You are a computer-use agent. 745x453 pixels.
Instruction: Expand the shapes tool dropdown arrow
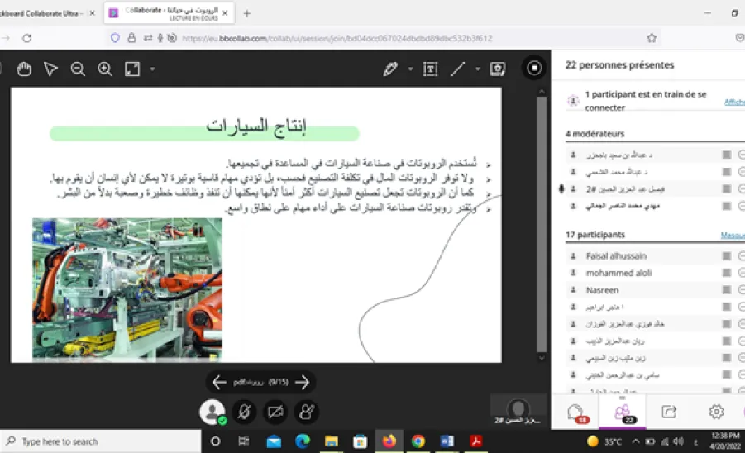pyautogui.click(x=478, y=69)
